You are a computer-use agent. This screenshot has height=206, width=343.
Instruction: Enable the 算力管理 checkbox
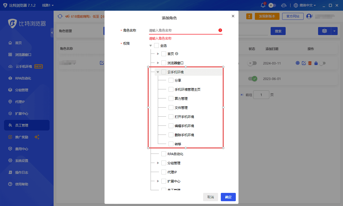pos(171,98)
